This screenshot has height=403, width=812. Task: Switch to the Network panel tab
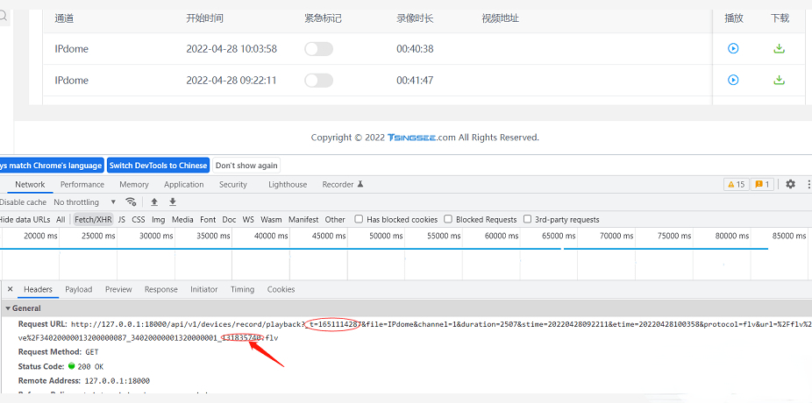30,185
